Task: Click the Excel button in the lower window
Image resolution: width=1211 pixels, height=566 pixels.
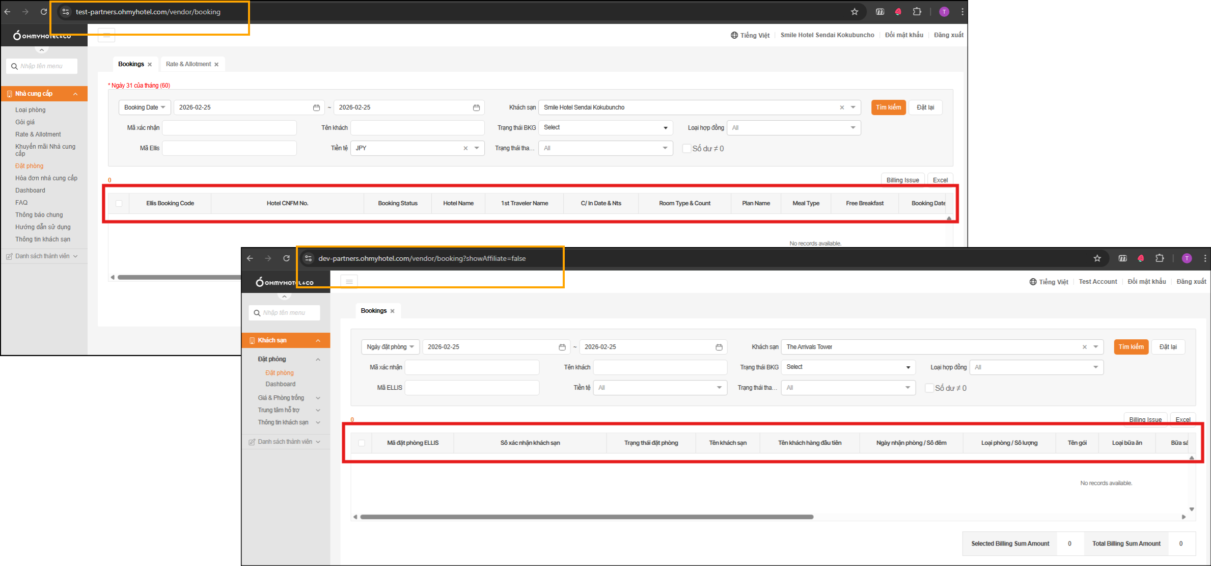Action: (1182, 419)
